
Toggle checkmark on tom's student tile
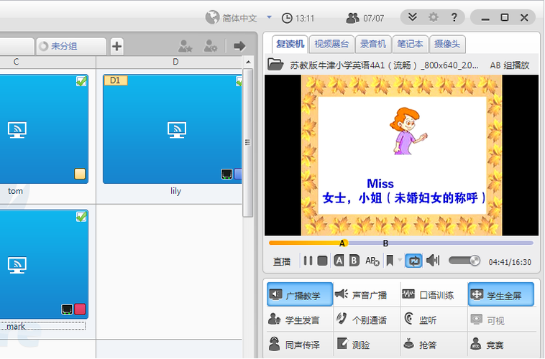pos(81,81)
